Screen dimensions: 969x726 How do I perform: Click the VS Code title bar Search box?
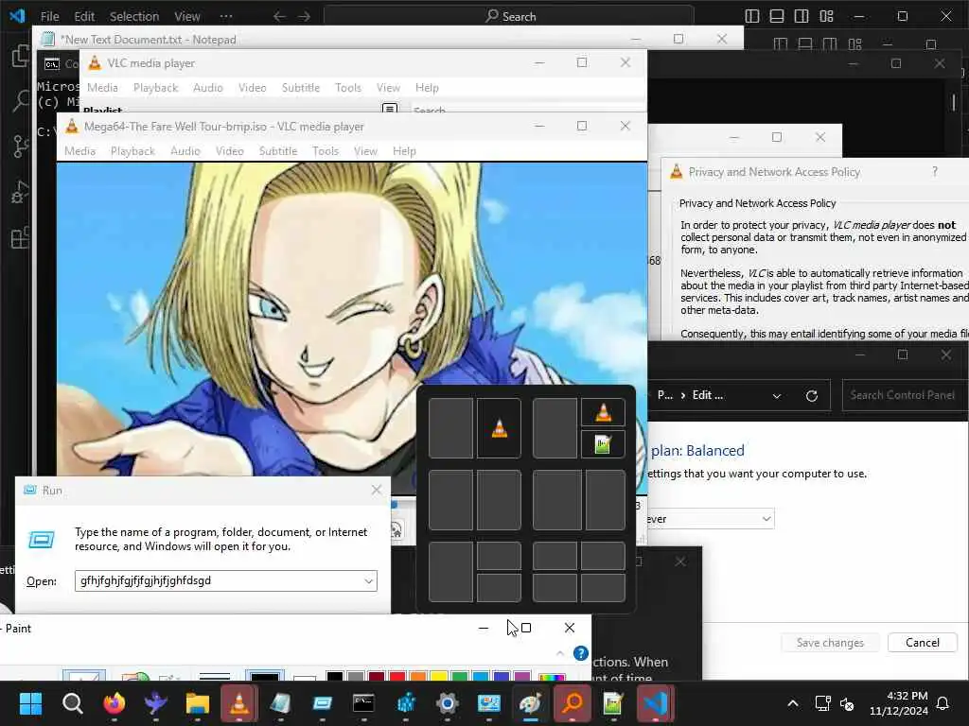click(x=509, y=17)
